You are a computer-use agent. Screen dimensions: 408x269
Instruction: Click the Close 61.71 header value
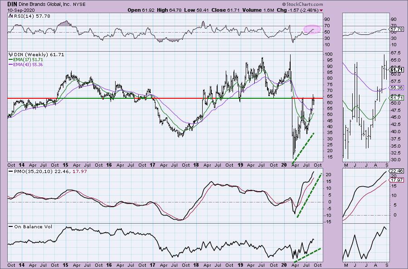pos(226,10)
